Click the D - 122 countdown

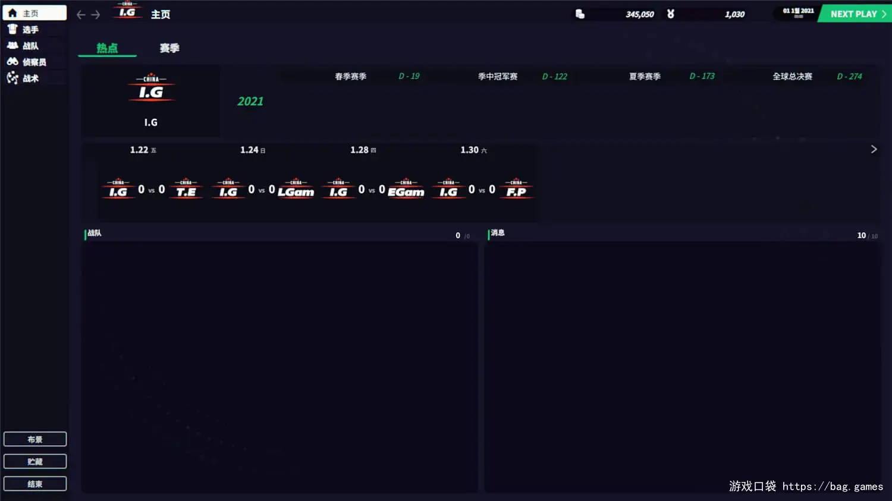[x=555, y=76]
